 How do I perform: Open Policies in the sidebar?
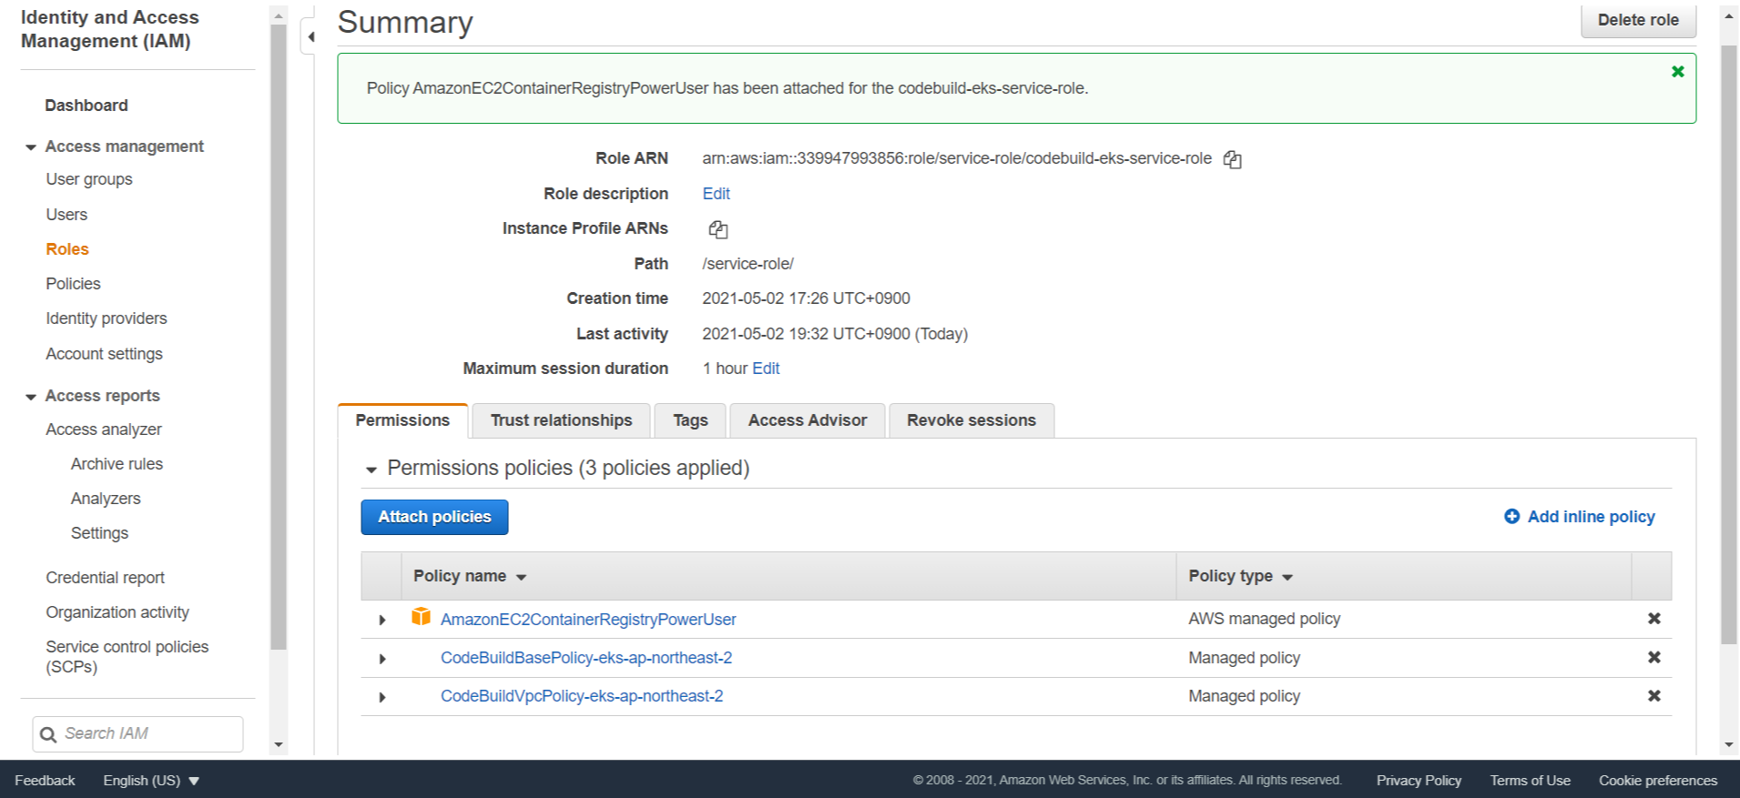(x=73, y=284)
